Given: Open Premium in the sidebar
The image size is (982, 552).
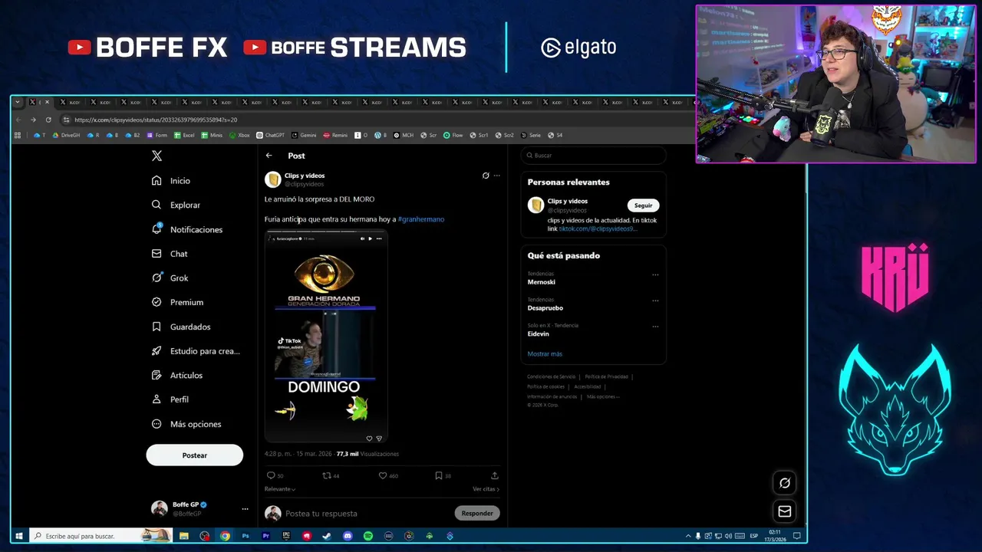Looking at the screenshot, I should pos(177,302).
